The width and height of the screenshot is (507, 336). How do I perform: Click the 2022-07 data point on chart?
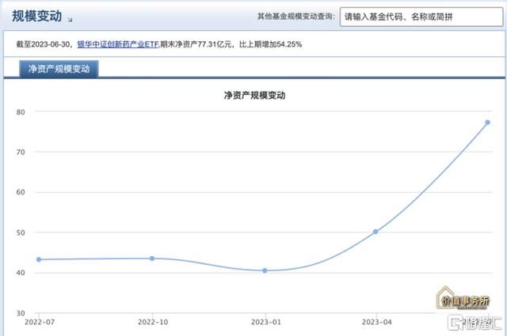[x=39, y=259]
